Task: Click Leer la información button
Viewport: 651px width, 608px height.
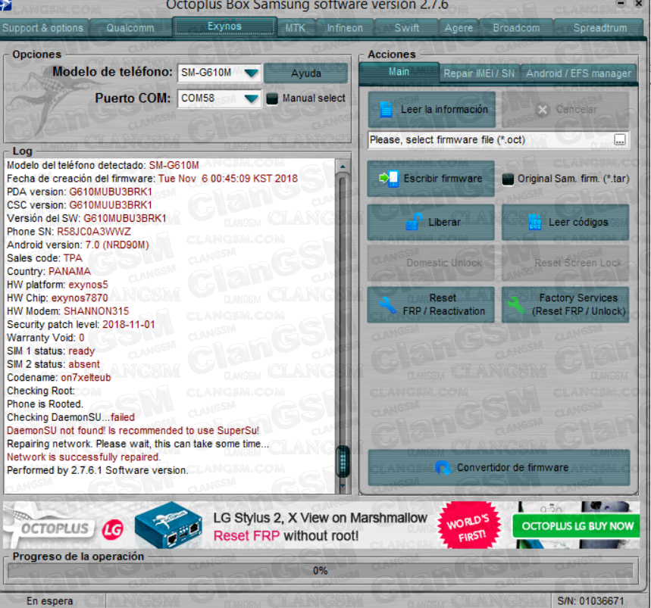Action: (x=431, y=110)
